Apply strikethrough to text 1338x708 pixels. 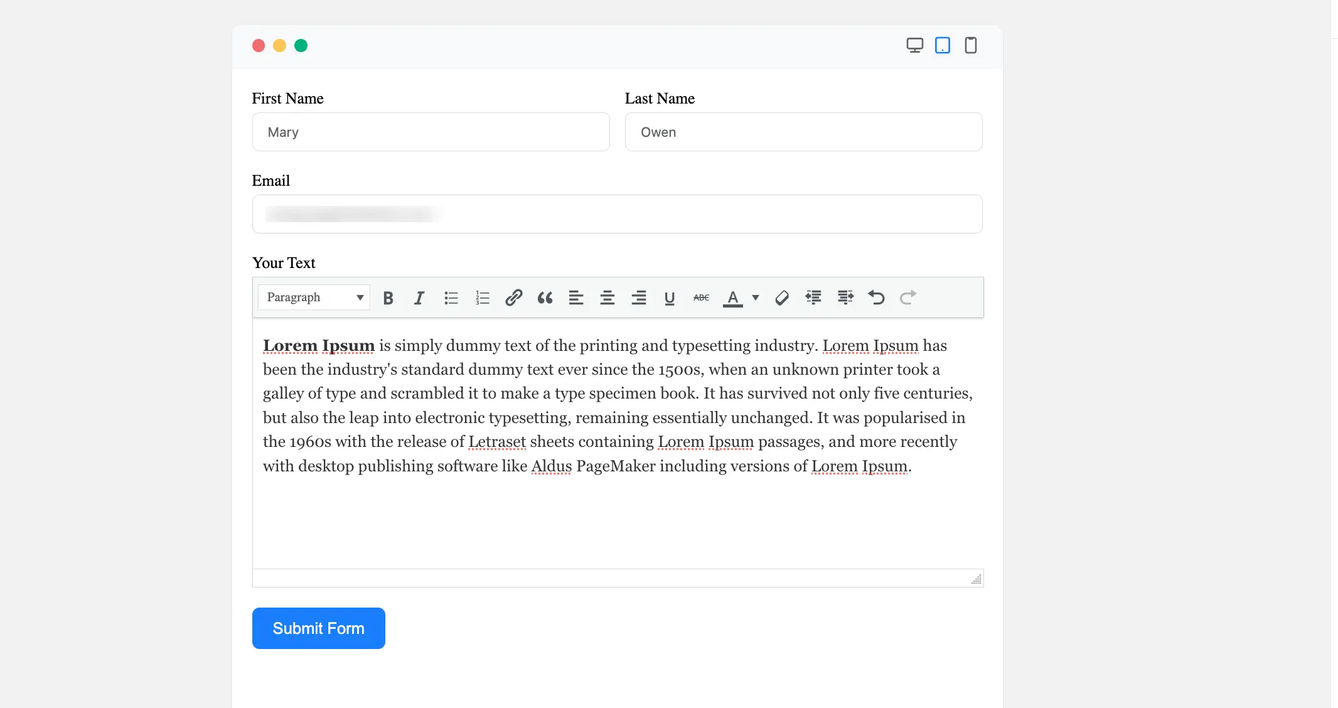coord(701,298)
